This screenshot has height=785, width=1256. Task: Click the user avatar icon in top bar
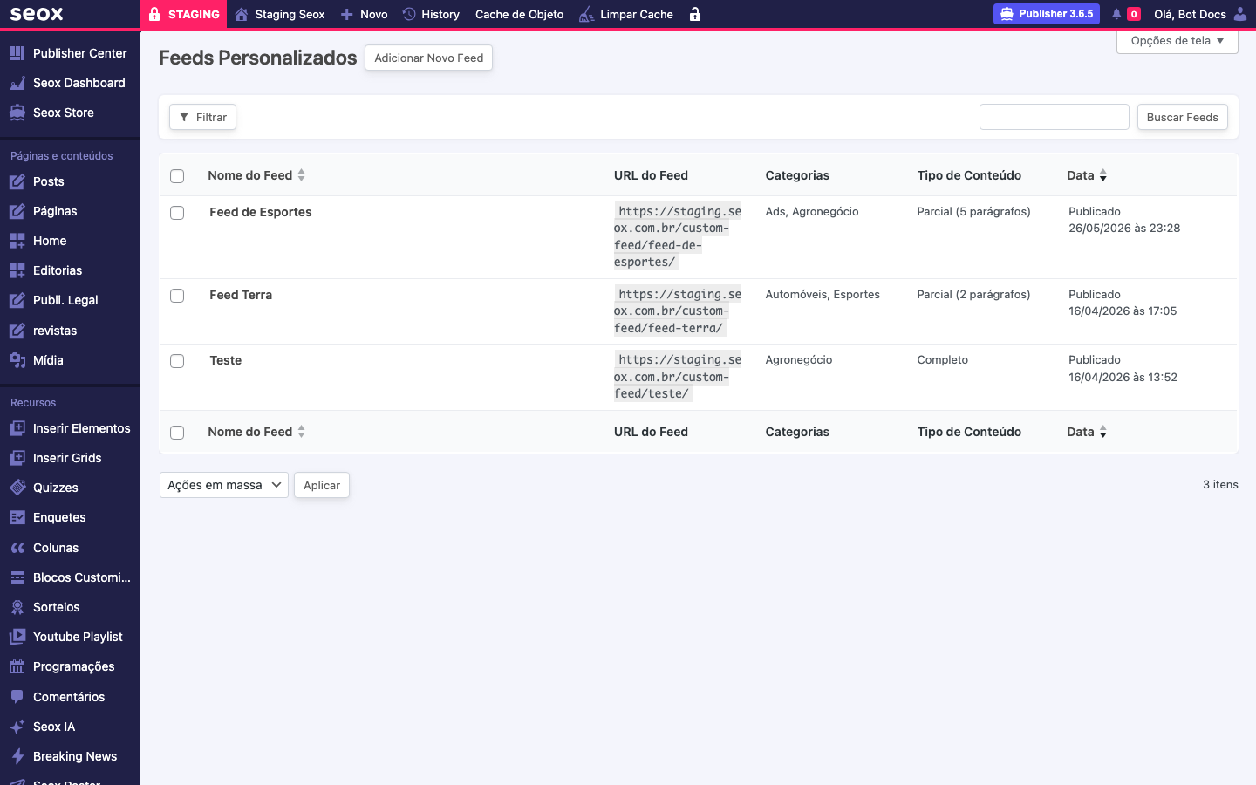tap(1240, 14)
